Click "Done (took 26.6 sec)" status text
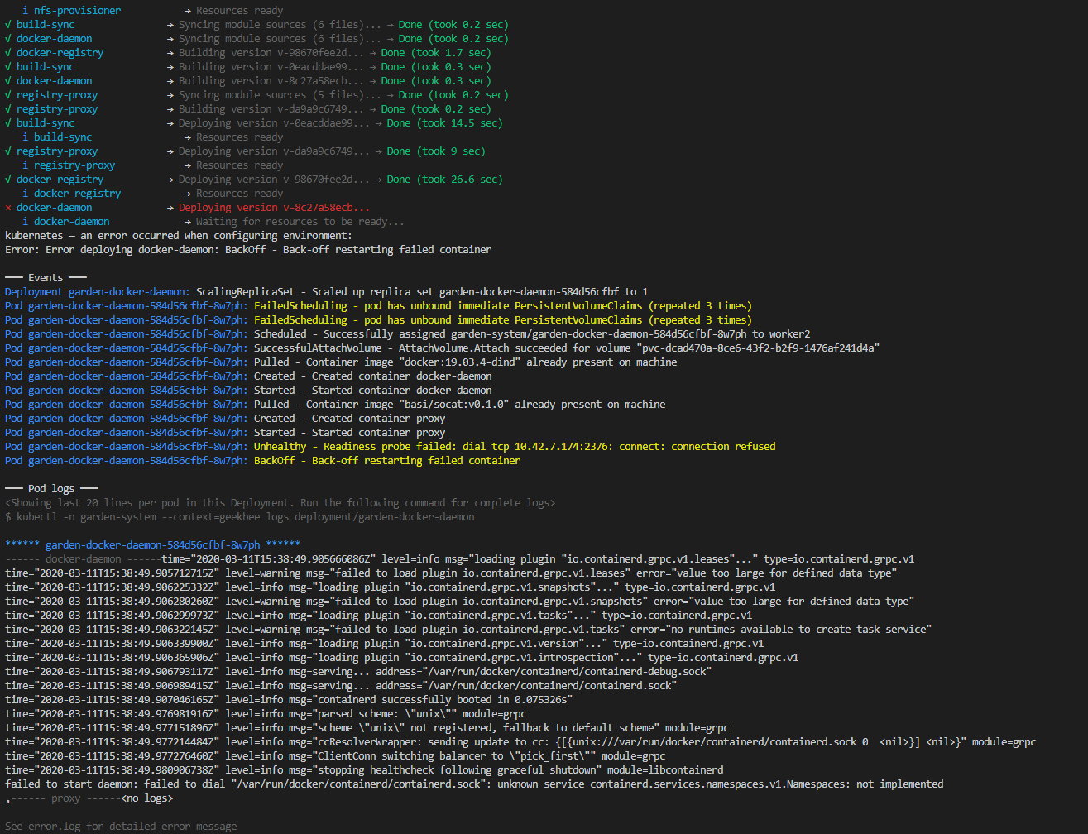Screen dimensions: 1088x834 tap(445, 180)
